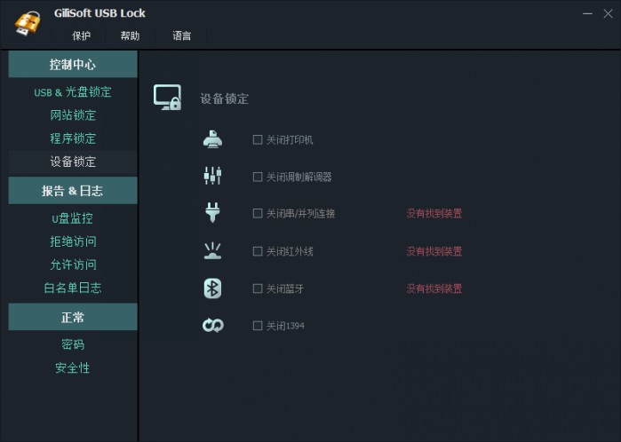Click the infrared beacon icon

212,250
